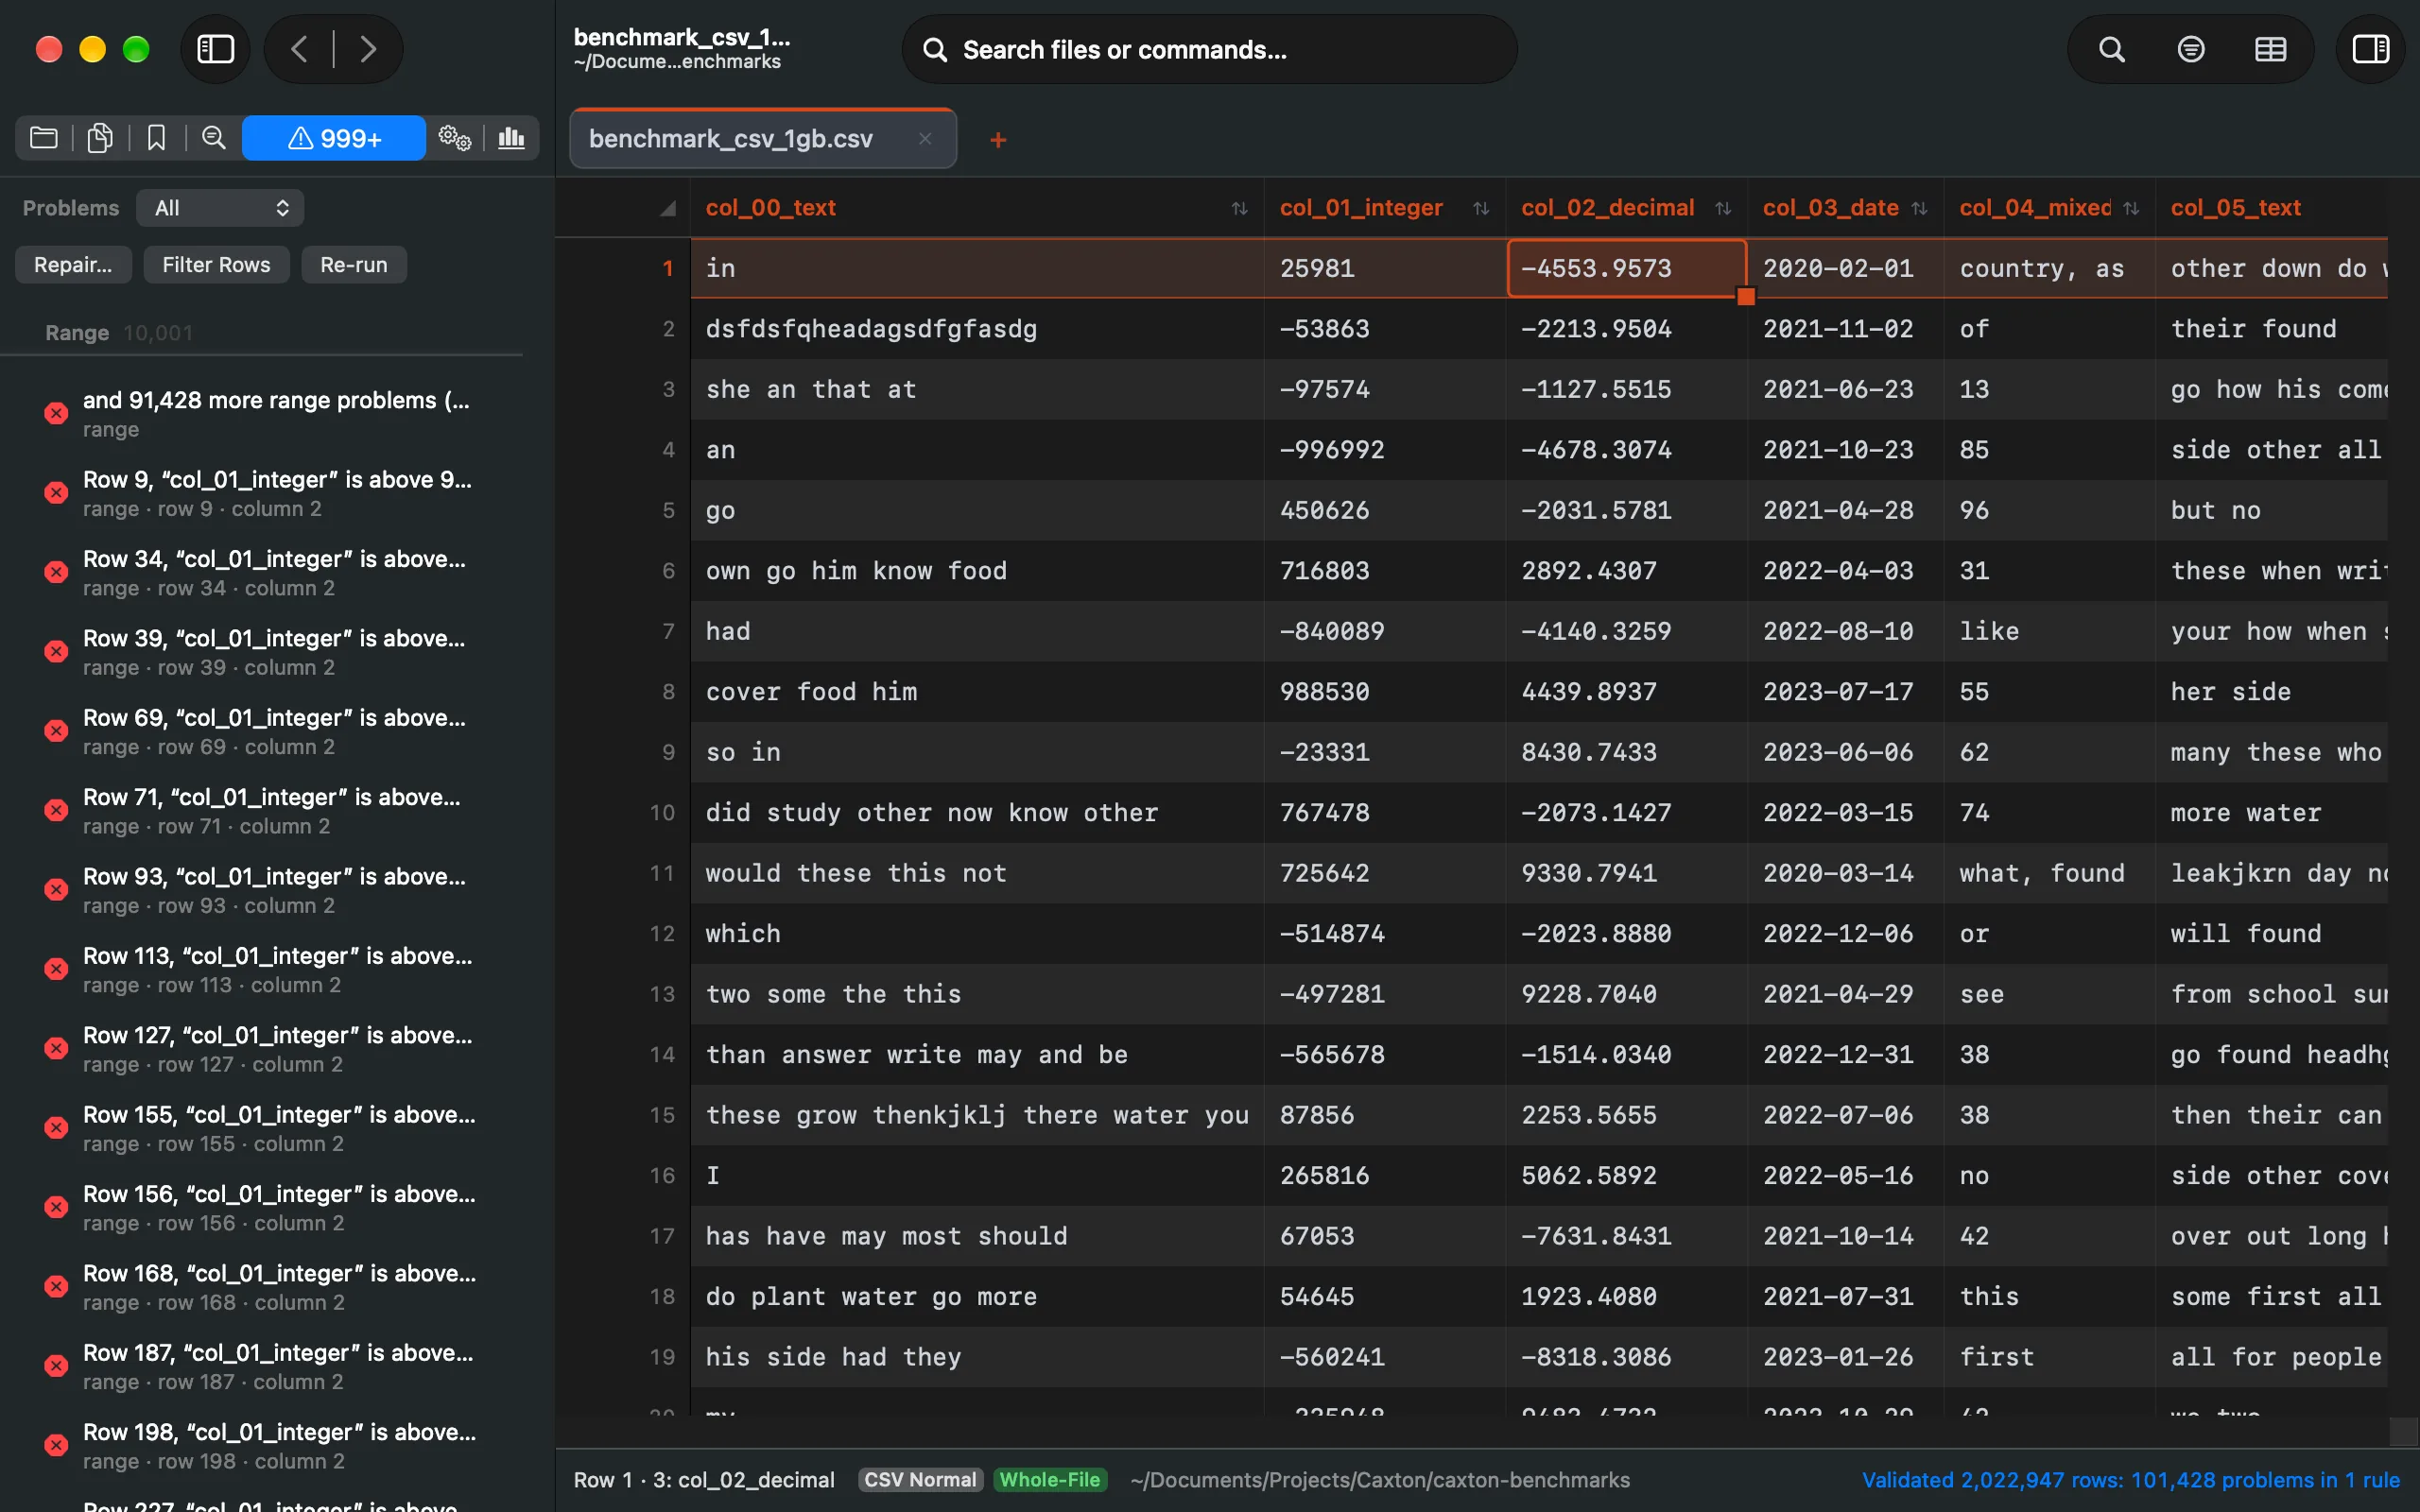Add a new tab with plus icon

coord(998,140)
